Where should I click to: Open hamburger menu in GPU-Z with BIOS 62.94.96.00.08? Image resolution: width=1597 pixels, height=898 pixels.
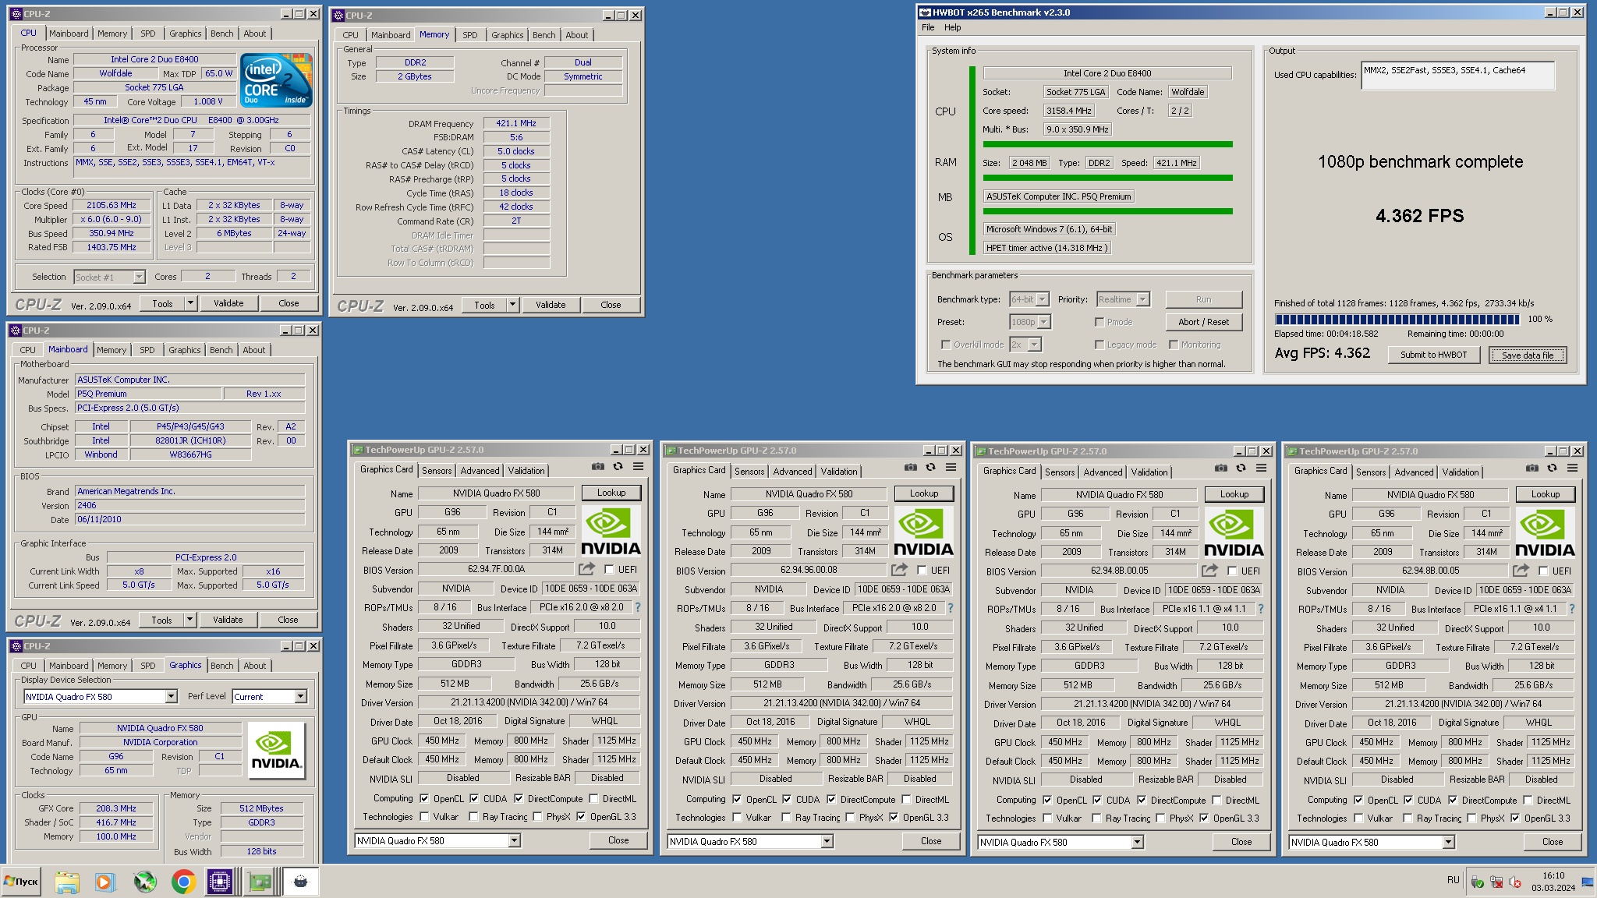click(951, 468)
